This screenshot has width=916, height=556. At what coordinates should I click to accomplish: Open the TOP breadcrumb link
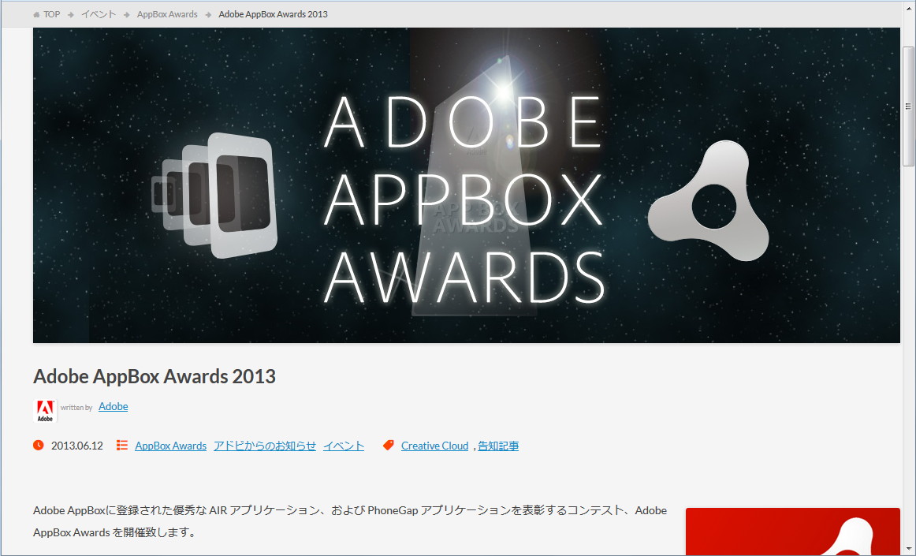point(51,13)
